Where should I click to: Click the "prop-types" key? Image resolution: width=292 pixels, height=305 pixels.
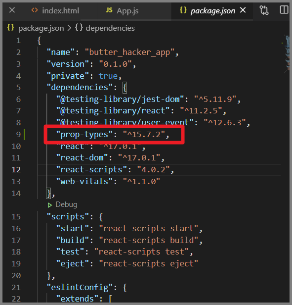click(x=84, y=135)
